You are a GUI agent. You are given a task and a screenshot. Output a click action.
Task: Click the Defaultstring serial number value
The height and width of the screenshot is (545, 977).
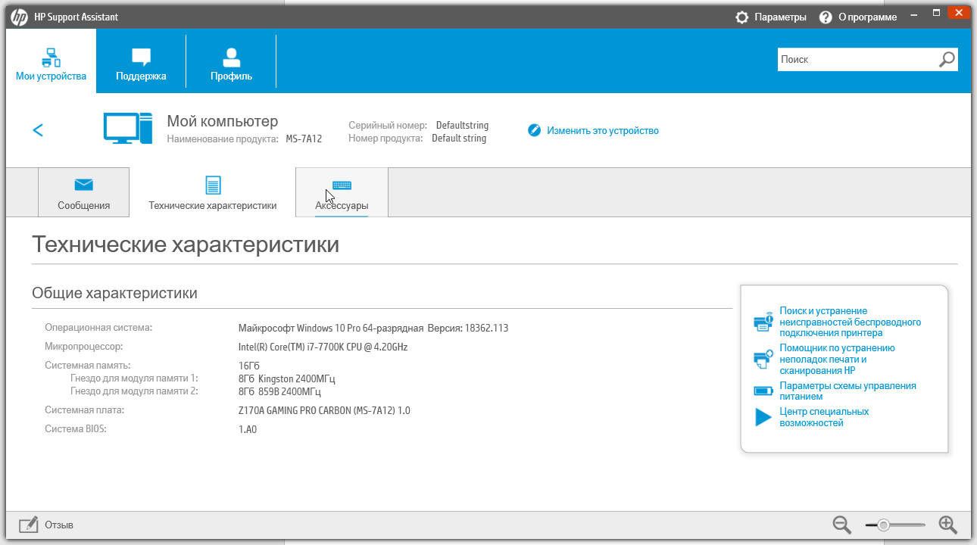462,125
